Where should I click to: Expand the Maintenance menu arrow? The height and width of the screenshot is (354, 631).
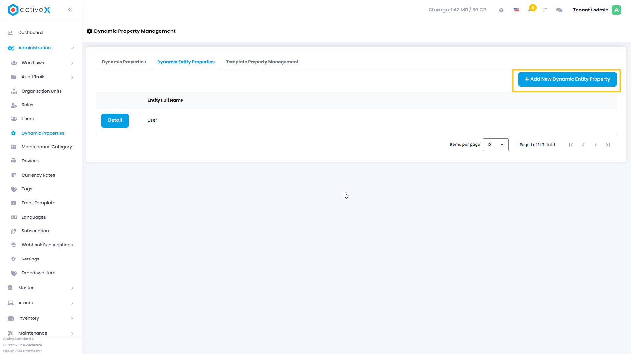(x=72, y=333)
